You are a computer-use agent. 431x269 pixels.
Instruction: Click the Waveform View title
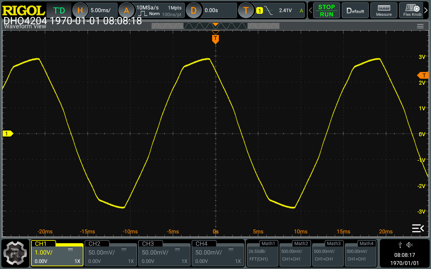tap(25, 27)
